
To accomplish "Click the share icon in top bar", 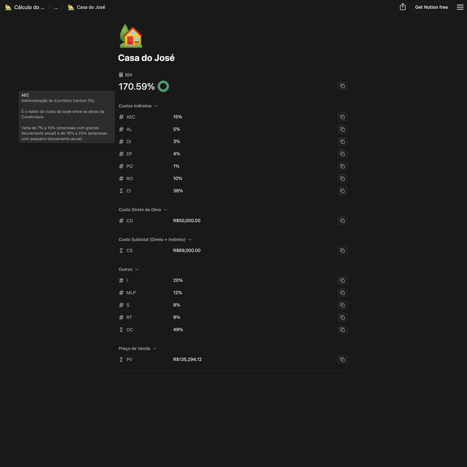I will pyautogui.click(x=403, y=7).
